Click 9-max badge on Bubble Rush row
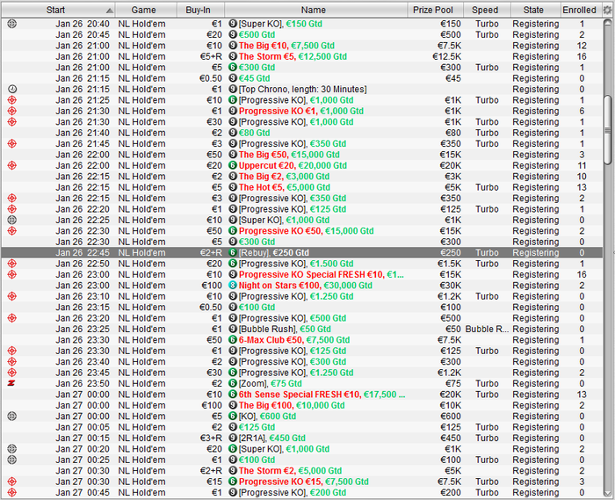This screenshot has height=500, width=615. 233,329
